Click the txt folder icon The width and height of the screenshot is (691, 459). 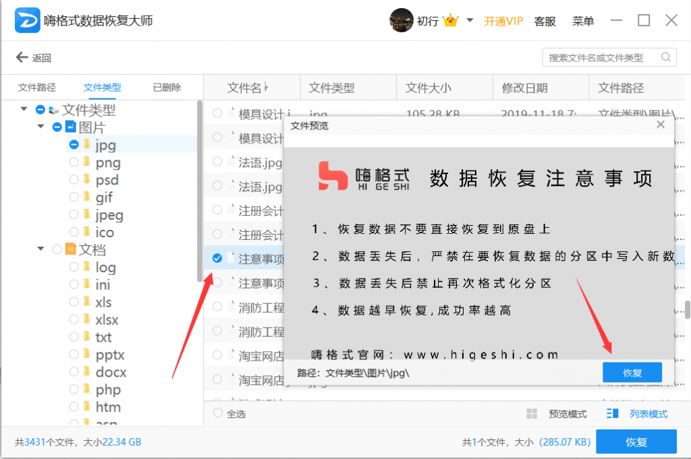(x=87, y=336)
